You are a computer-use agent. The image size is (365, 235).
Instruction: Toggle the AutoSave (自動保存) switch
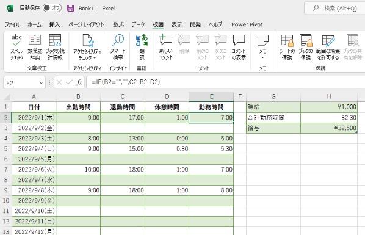tap(52, 8)
